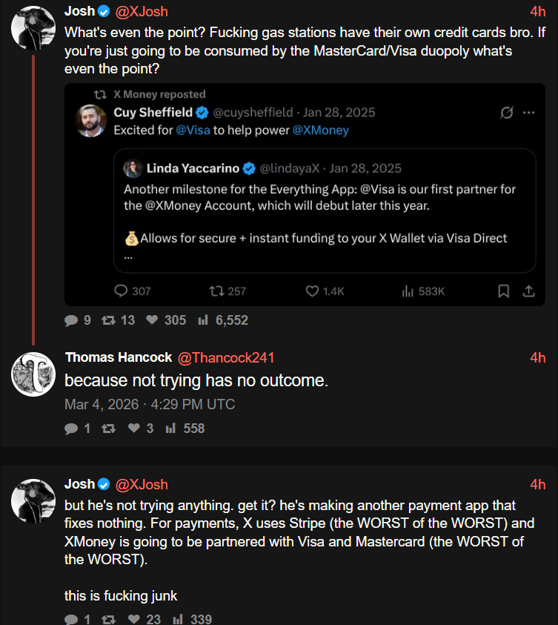Click retweet icon on Josh's first post

[108, 320]
